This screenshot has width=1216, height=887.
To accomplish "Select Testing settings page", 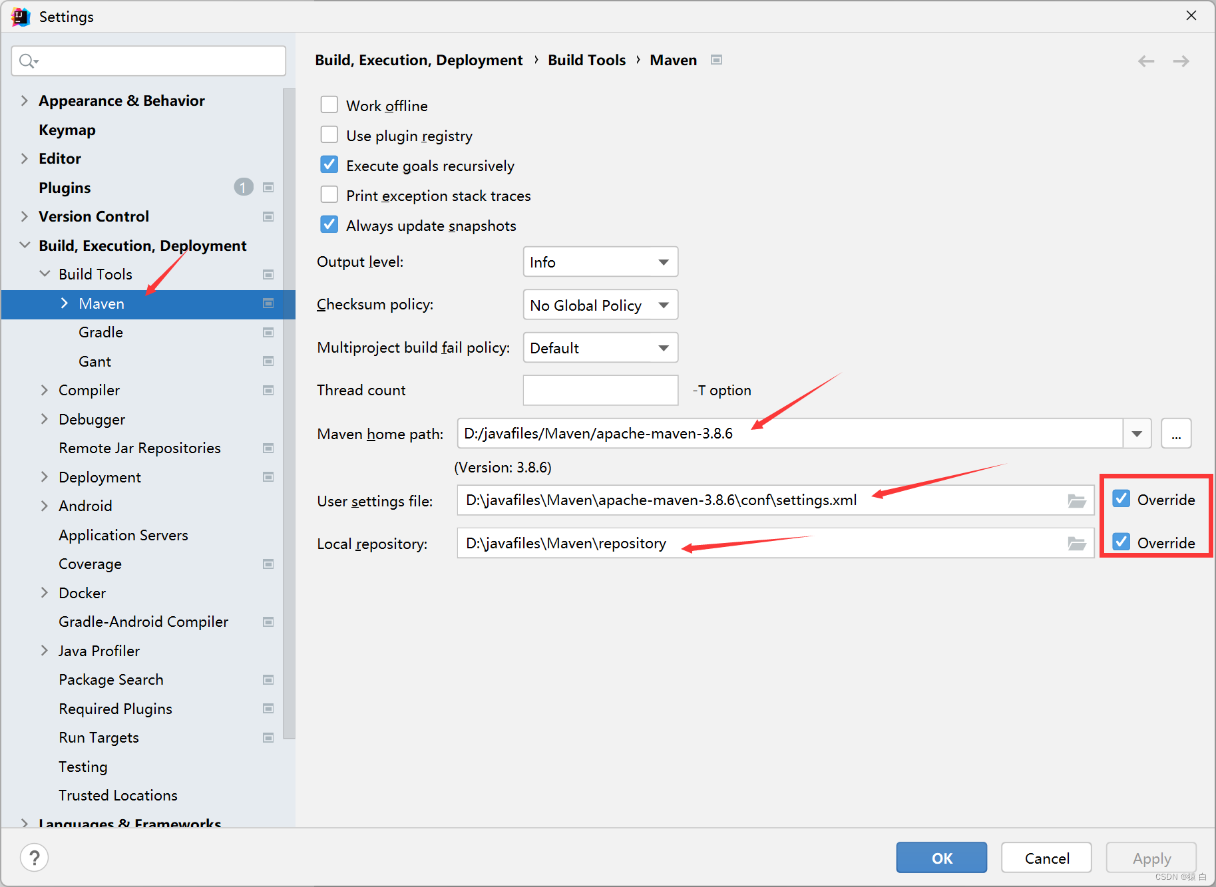I will click(x=83, y=767).
